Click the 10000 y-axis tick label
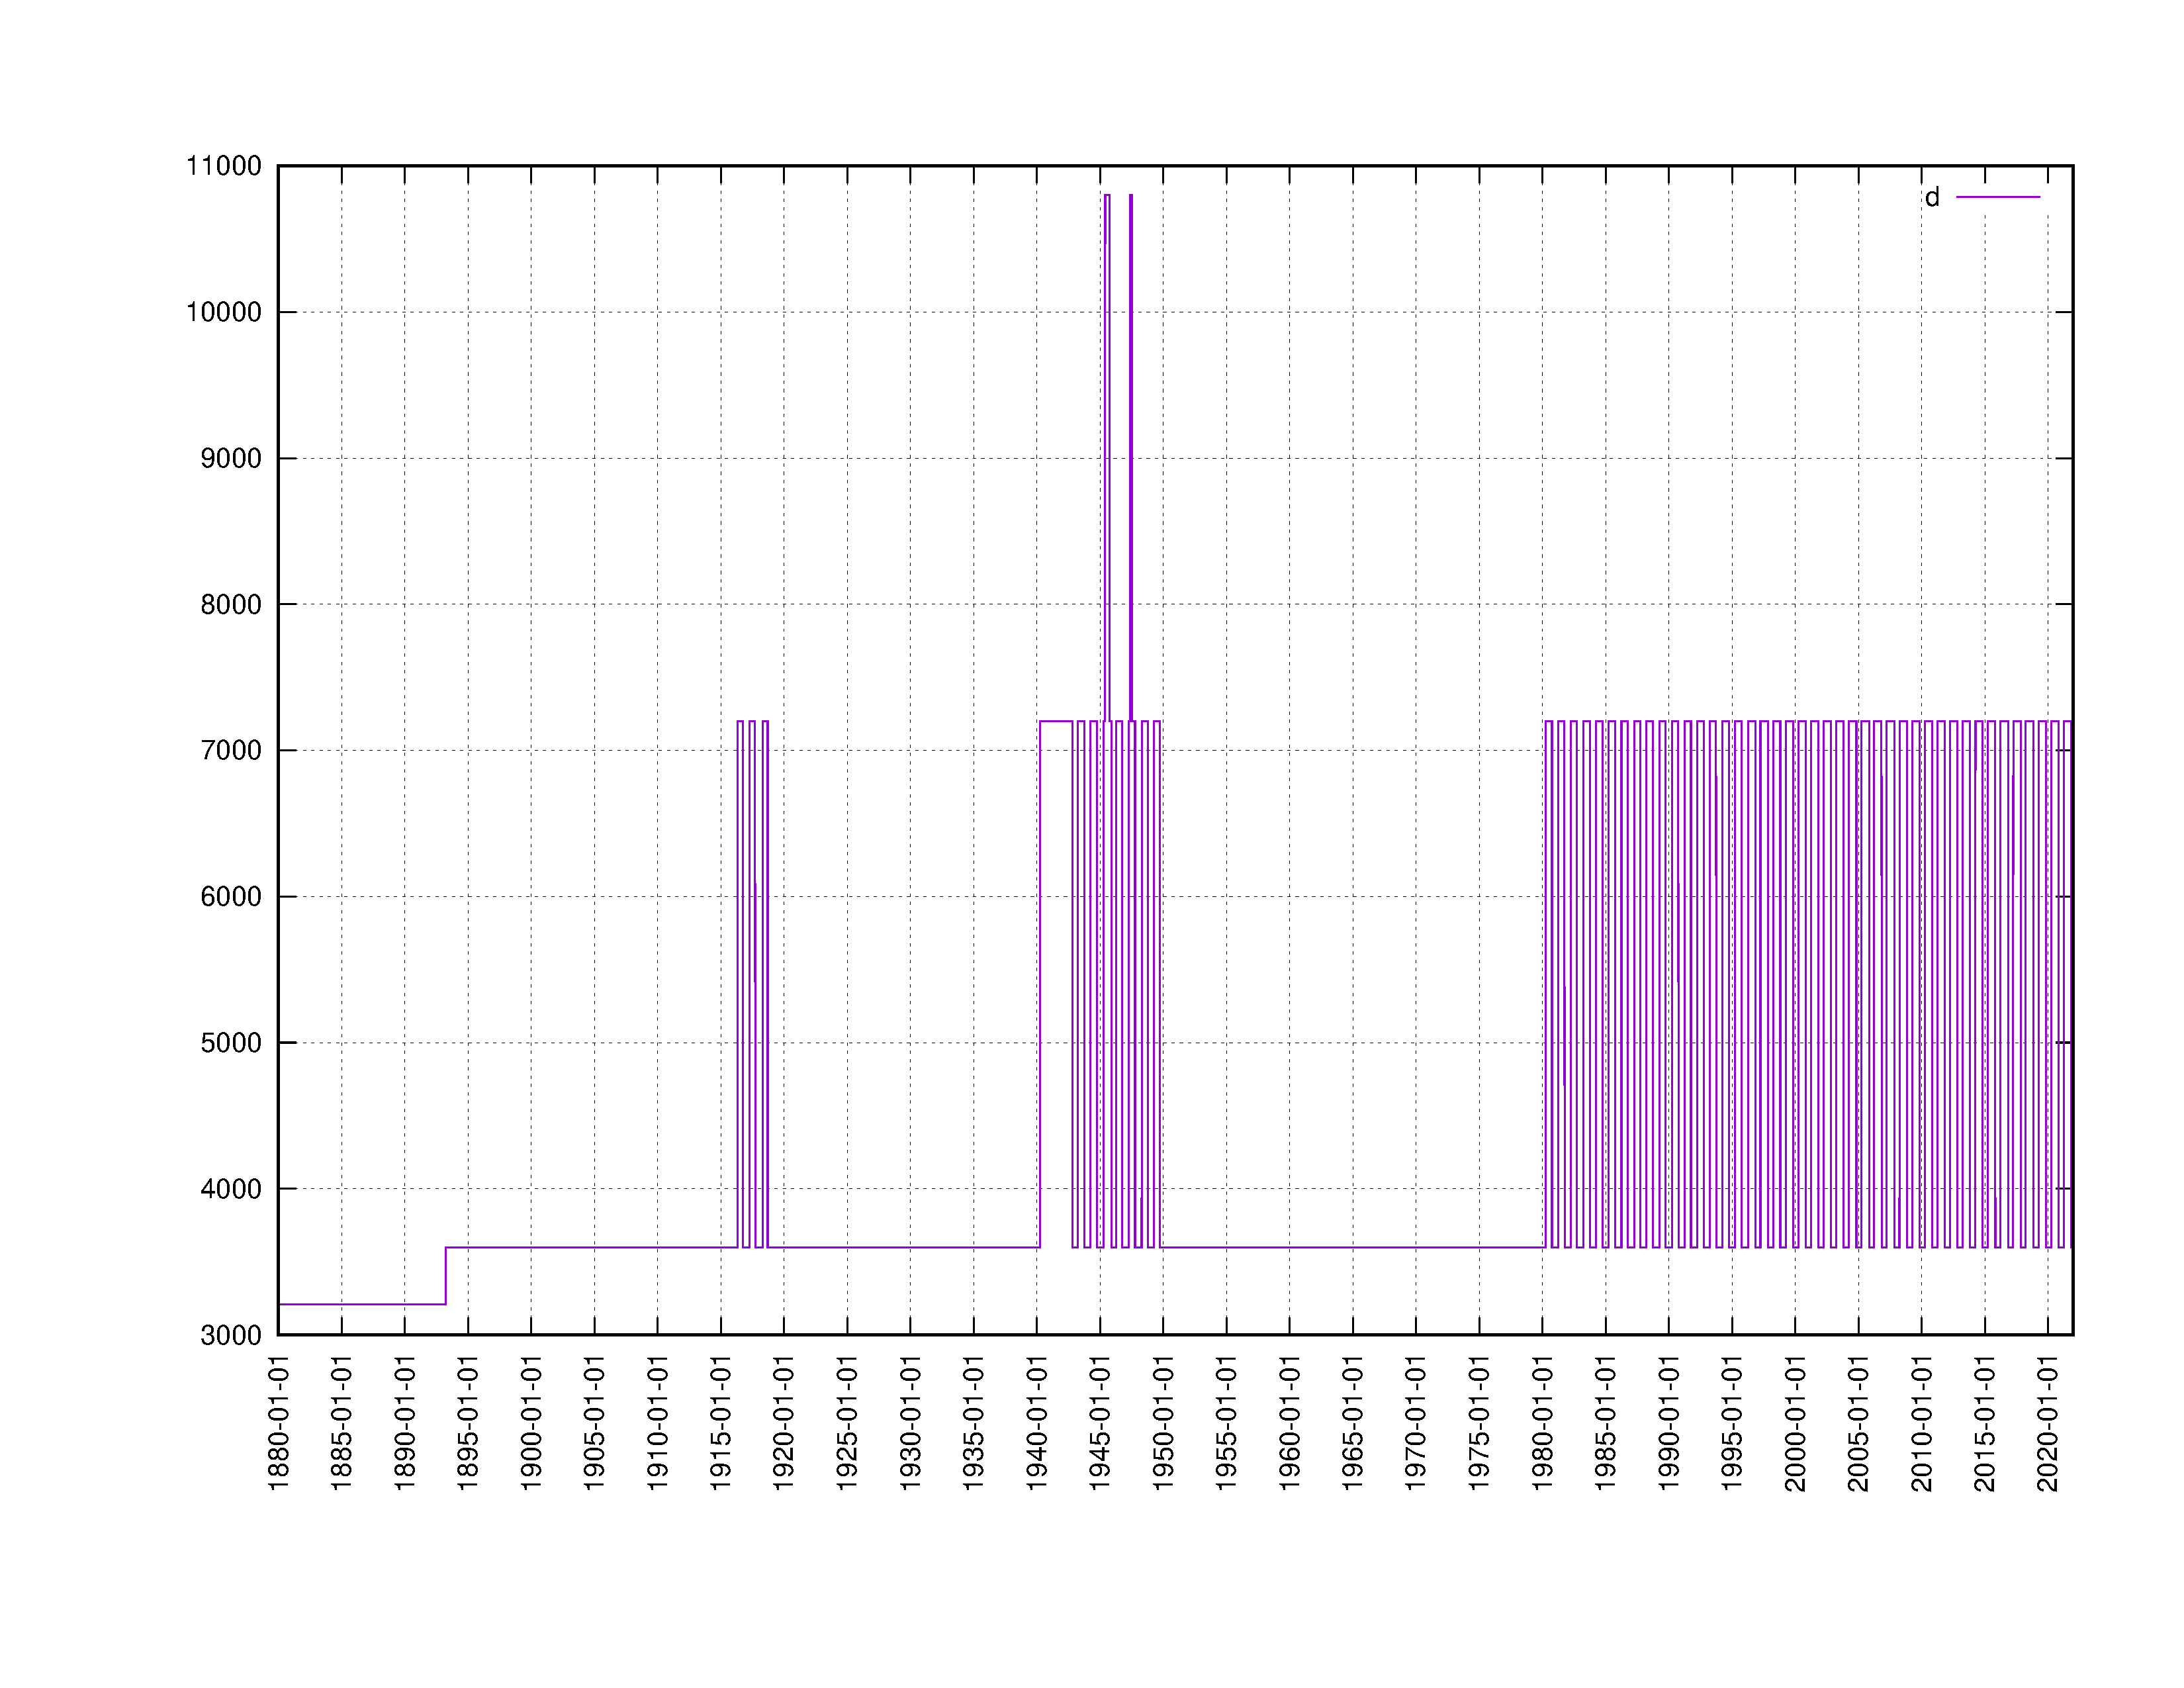Viewport: 2184px width, 1688px height. (224, 312)
